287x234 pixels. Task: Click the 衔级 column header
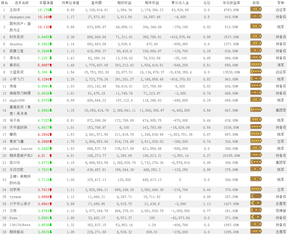coord(256,3)
